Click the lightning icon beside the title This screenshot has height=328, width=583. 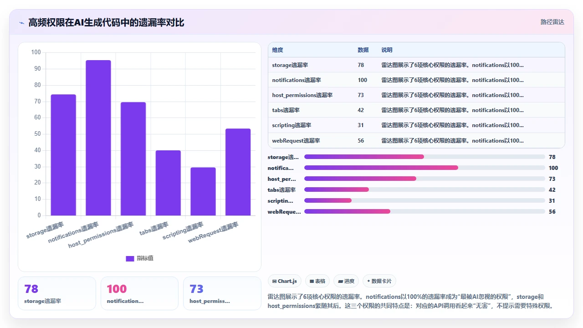point(21,23)
